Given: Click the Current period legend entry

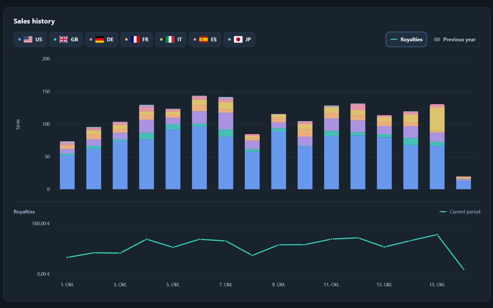Looking at the screenshot, I should click(460, 212).
